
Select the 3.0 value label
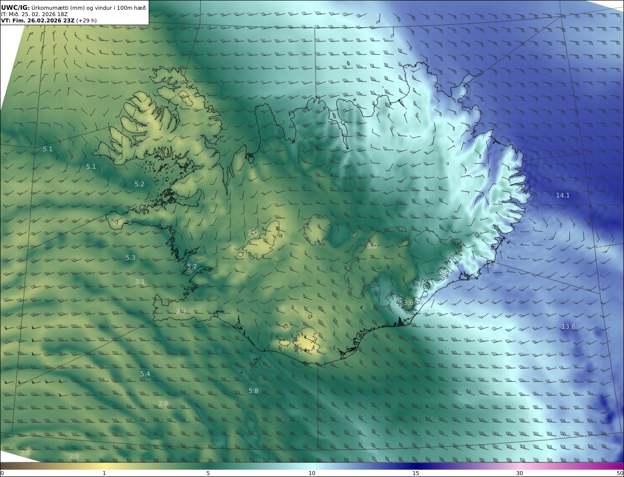pyautogui.click(x=371, y=246)
